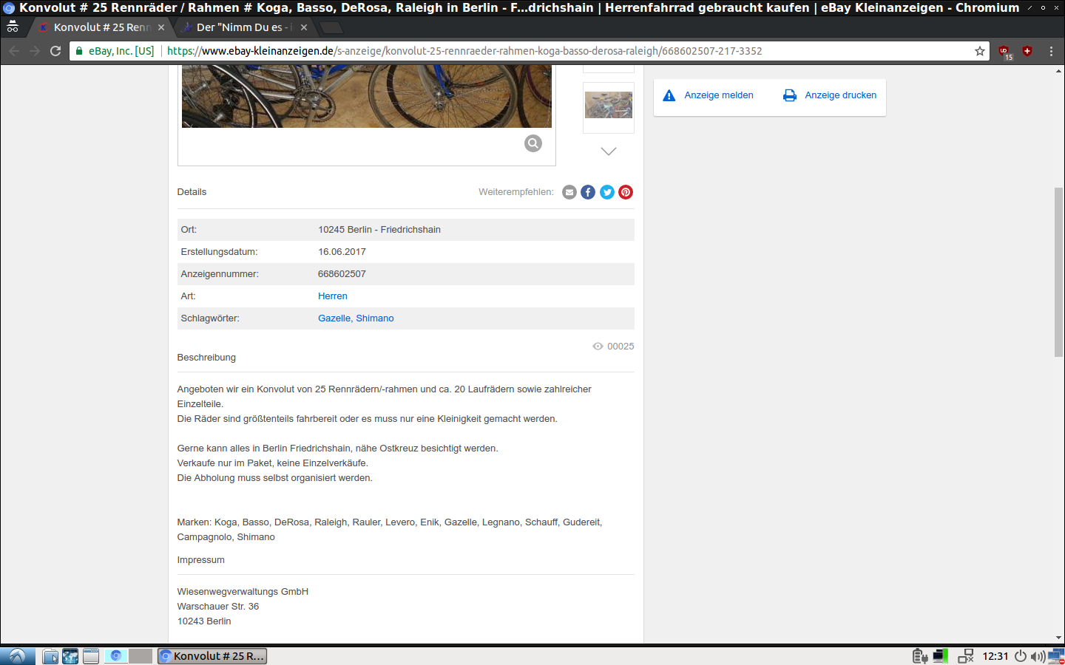Switch to Konvolut # 25 Rennräder tab
The width and height of the screenshot is (1065, 665).
(x=102, y=27)
